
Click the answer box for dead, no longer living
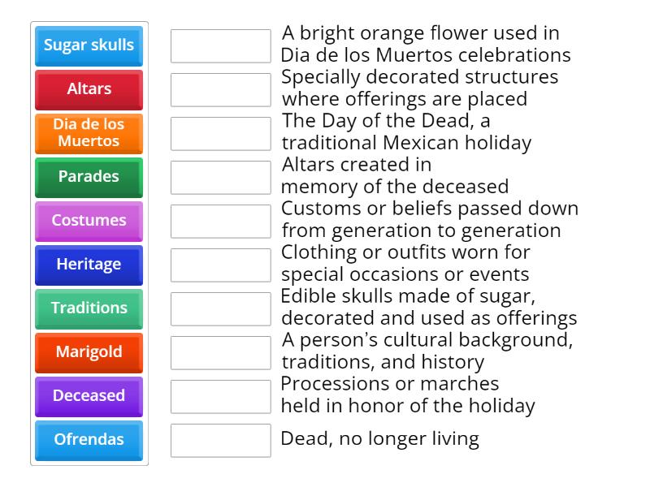tap(220, 439)
